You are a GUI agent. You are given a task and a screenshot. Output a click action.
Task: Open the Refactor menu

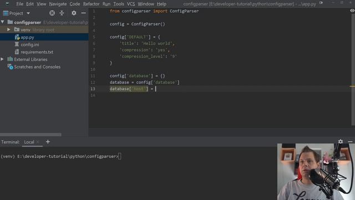[91, 4]
